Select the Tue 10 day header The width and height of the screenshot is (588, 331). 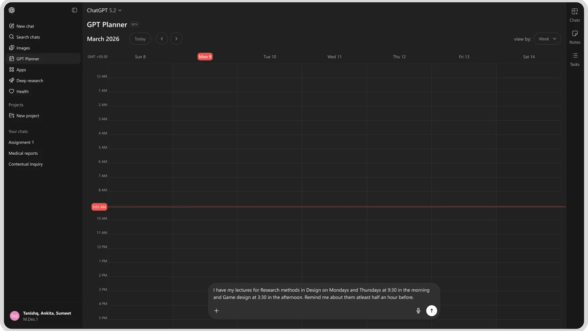pos(270,57)
